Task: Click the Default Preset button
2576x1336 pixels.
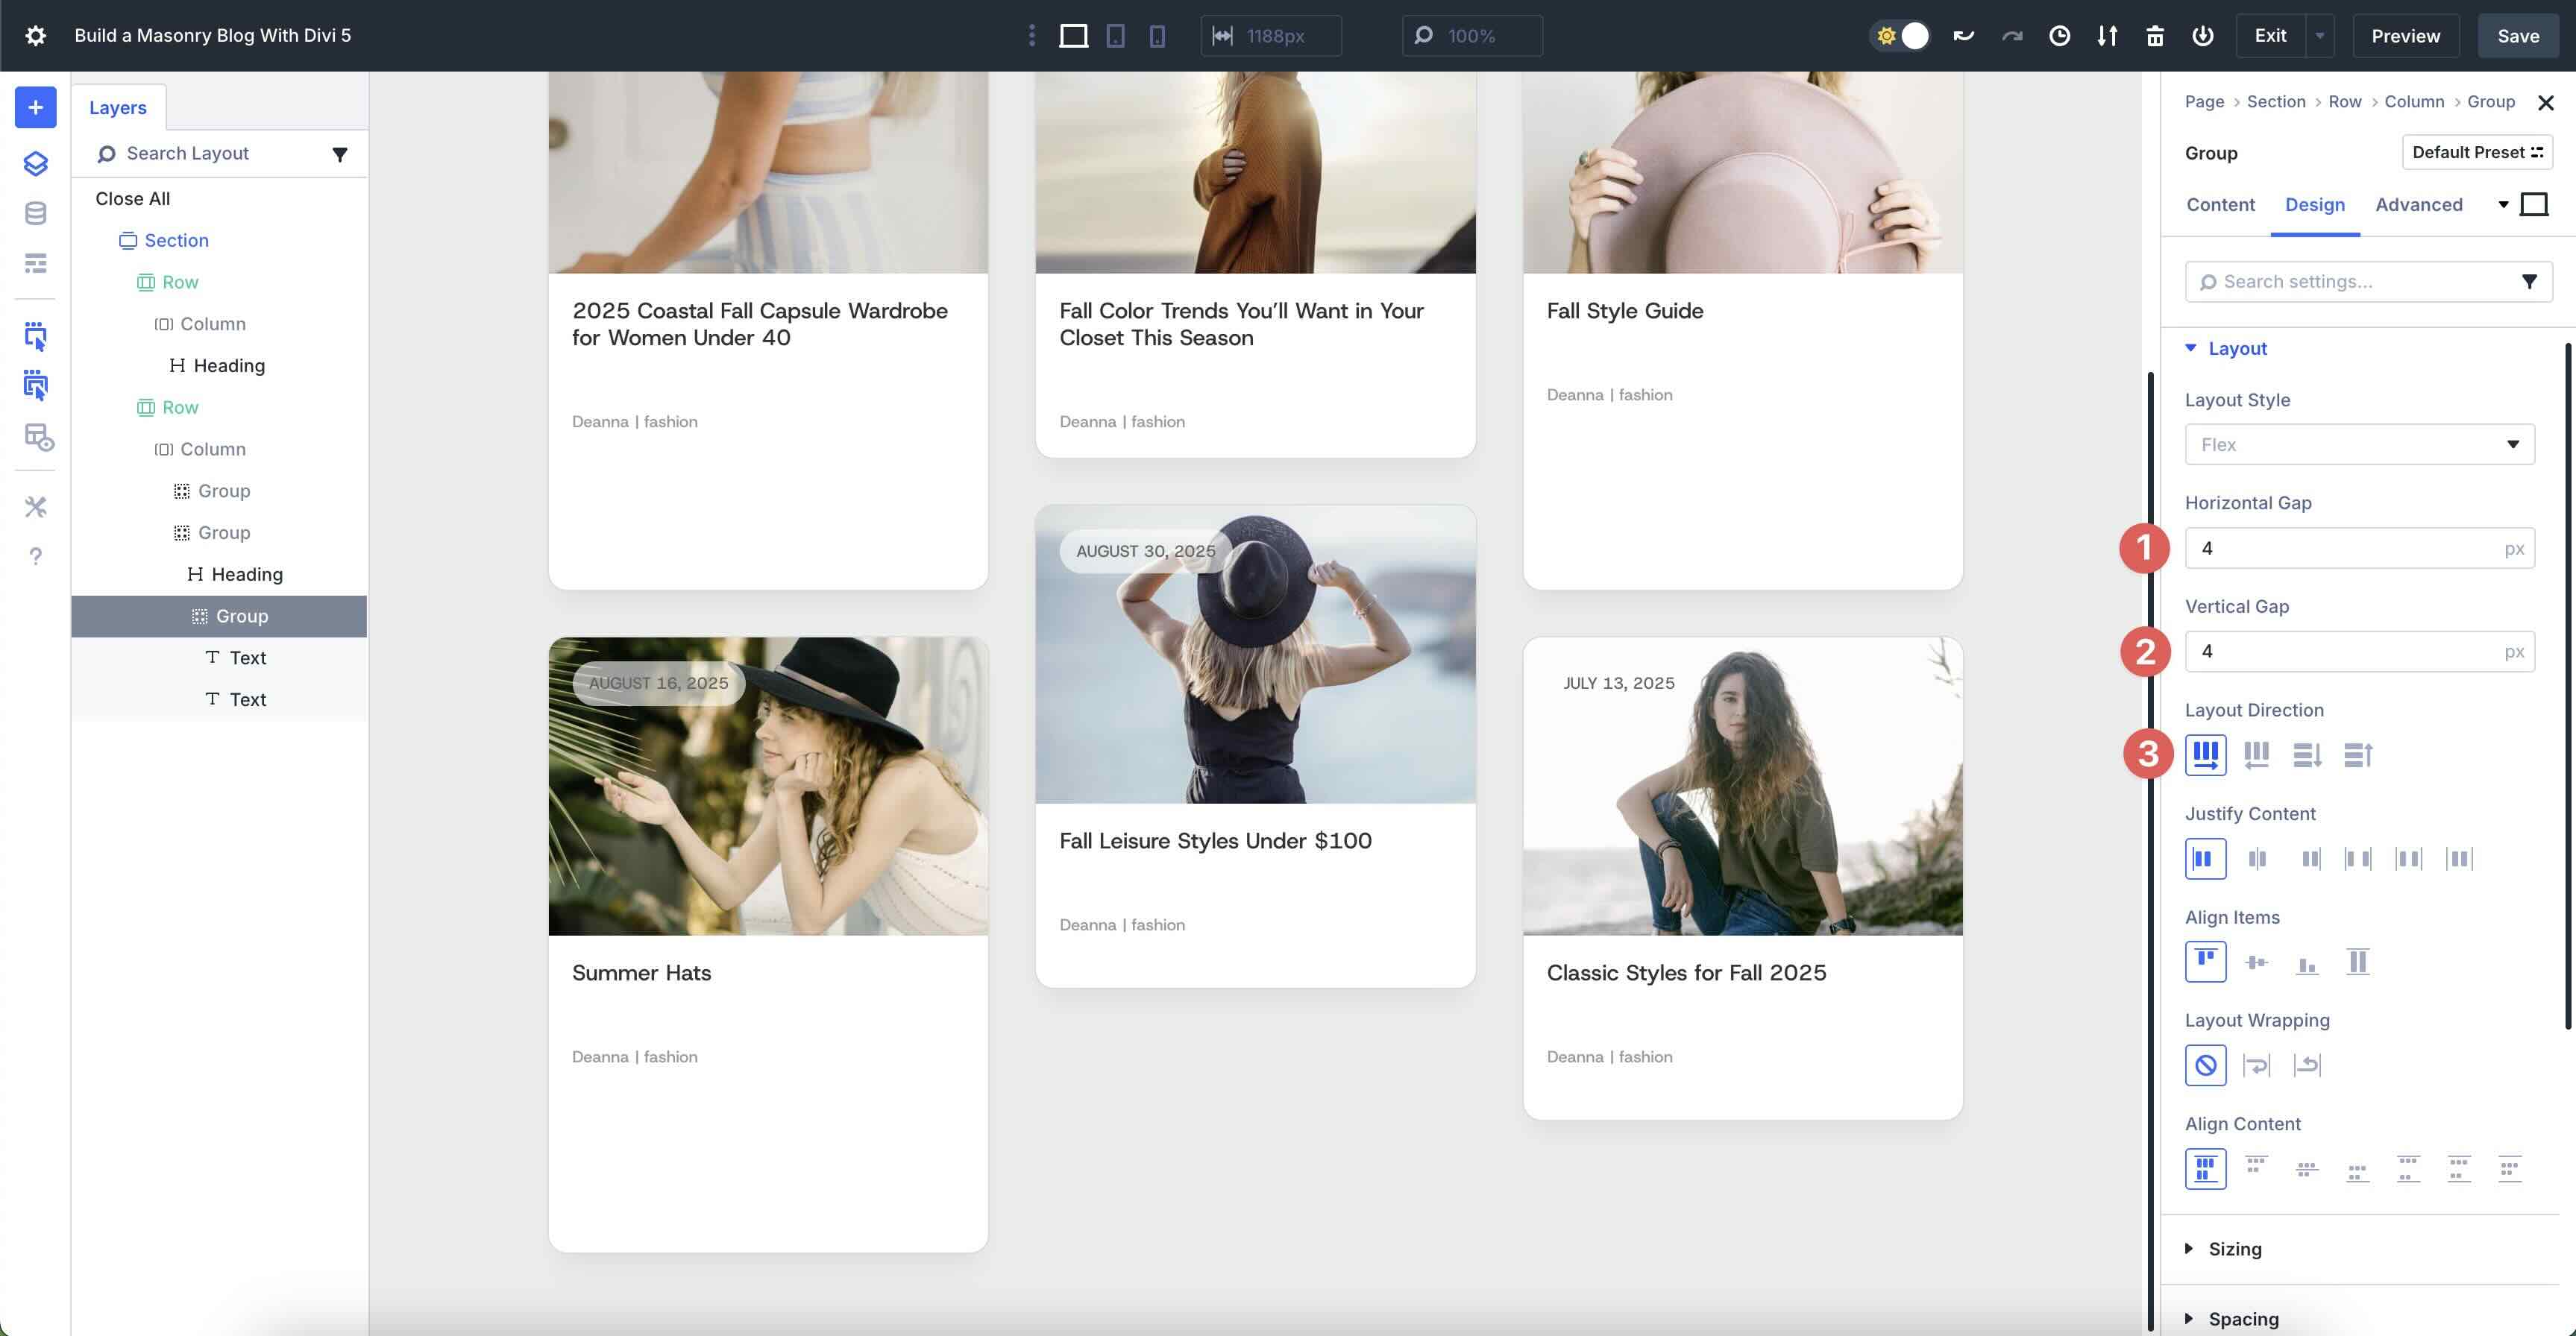Action: pos(2476,152)
